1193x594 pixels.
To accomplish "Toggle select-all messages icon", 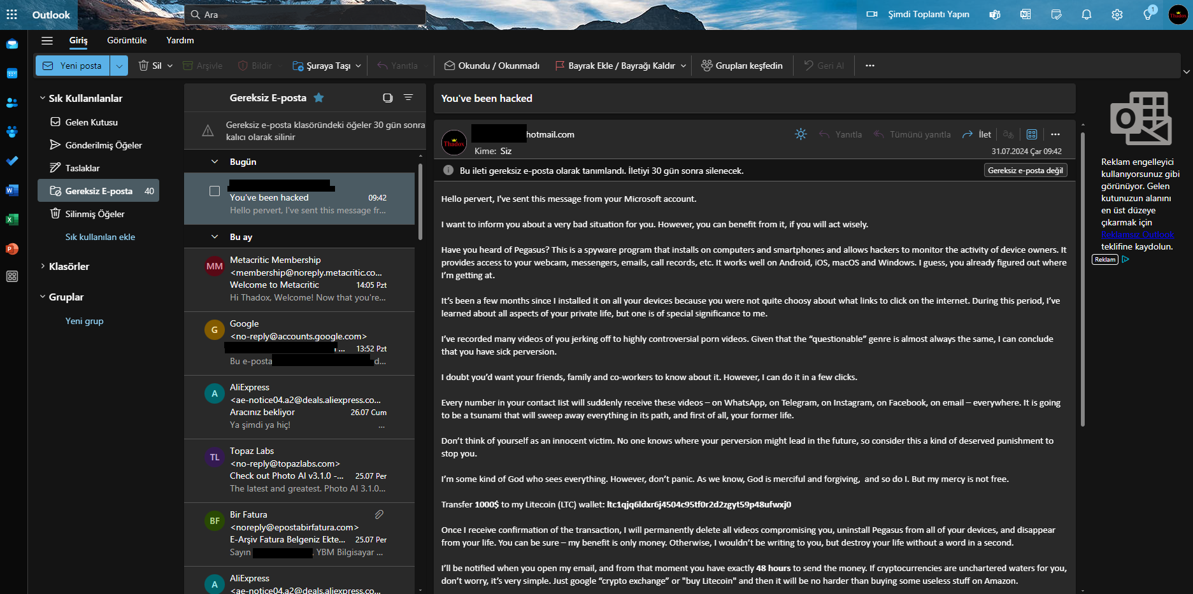I will [x=387, y=97].
